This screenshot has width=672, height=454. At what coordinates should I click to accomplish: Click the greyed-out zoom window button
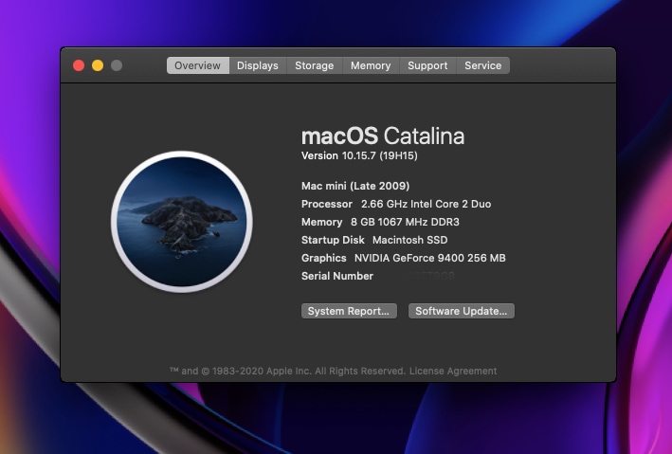coord(117,65)
